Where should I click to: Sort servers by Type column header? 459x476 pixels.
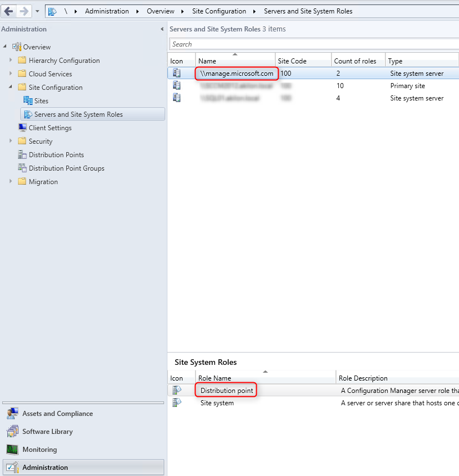point(422,61)
